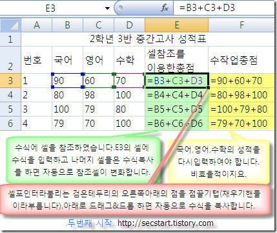This screenshot has height=233, width=277.
Task: Select row 2 header
Action: pyautogui.click(x=10, y=60)
